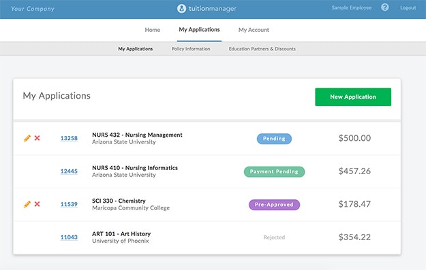The image size is (426, 270).
Task: Select the NURS 410 - Nursing Informatics title
Action: click(x=135, y=168)
